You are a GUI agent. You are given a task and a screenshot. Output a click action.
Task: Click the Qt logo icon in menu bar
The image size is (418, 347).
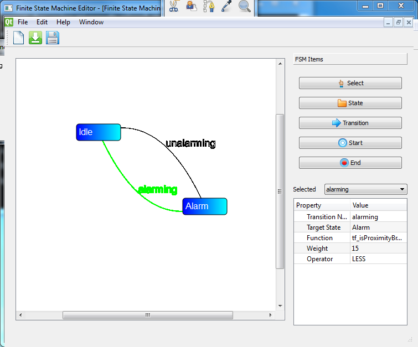click(8, 22)
